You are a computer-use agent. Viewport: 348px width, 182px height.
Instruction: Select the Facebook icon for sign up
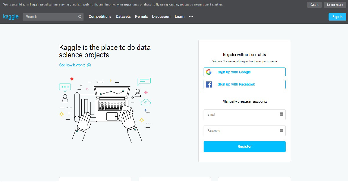(x=209, y=84)
